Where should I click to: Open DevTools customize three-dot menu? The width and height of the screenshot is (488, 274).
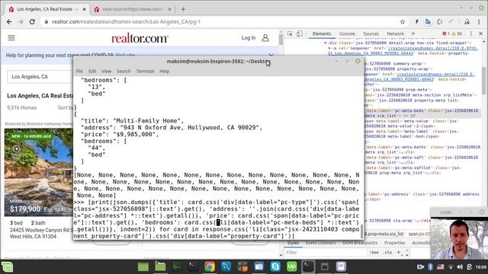tap(471, 33)
